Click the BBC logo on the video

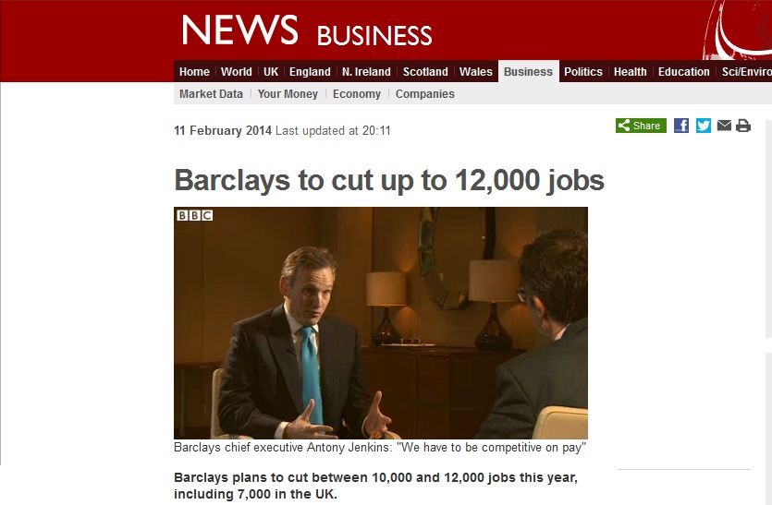point(195,215)
